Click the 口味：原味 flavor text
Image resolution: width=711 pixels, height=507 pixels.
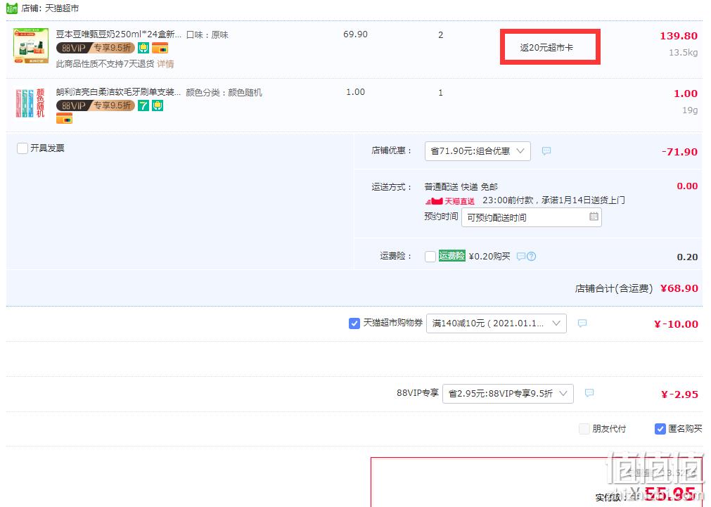tap(207, 35)
